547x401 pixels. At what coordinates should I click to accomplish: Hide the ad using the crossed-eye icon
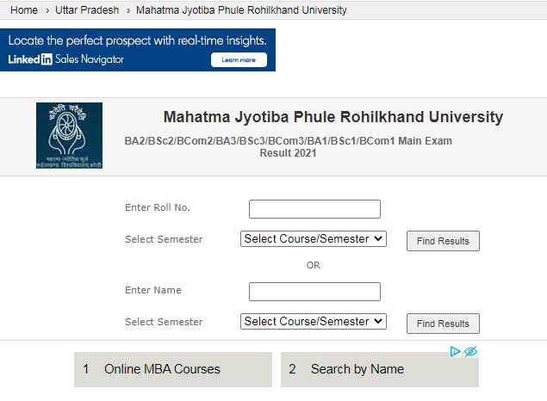[470, 352]
